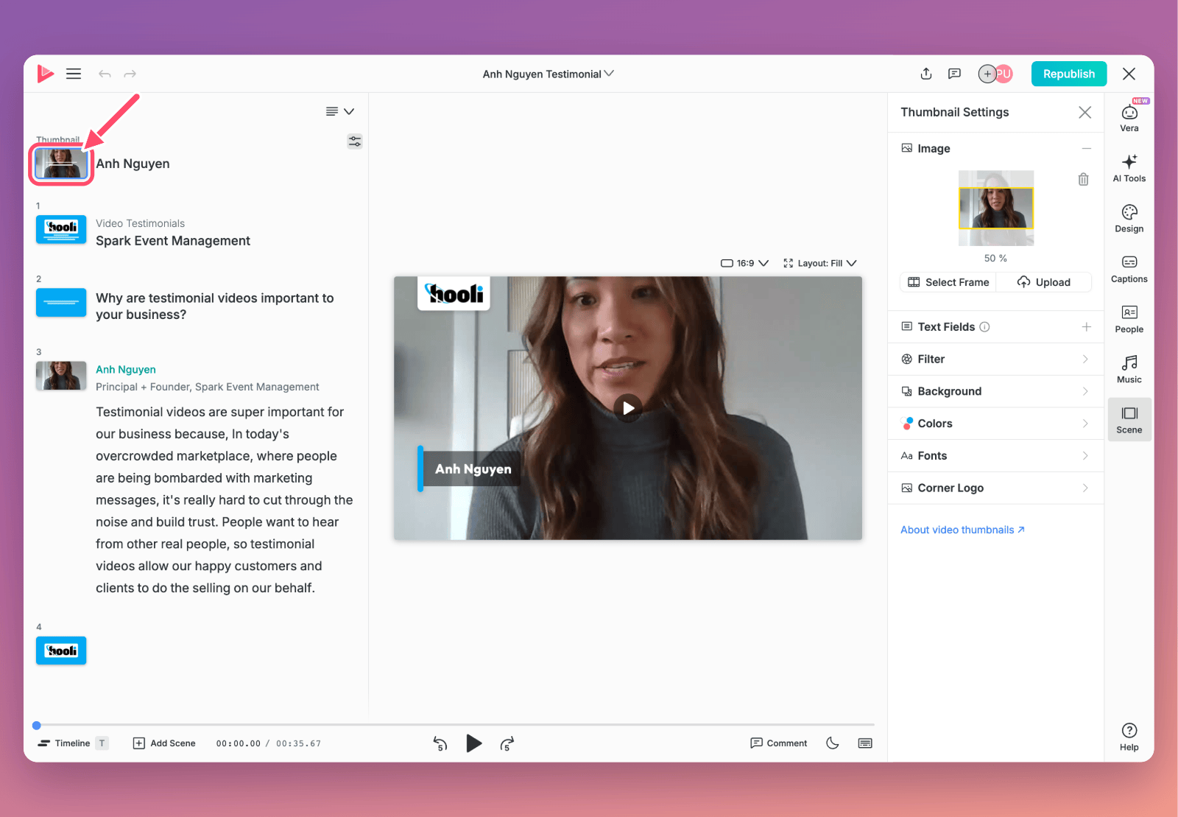The width and height of the screenshot is (1178, 817).
Task: Toggle the script view icon at bottom right
Action: (865, 743)
